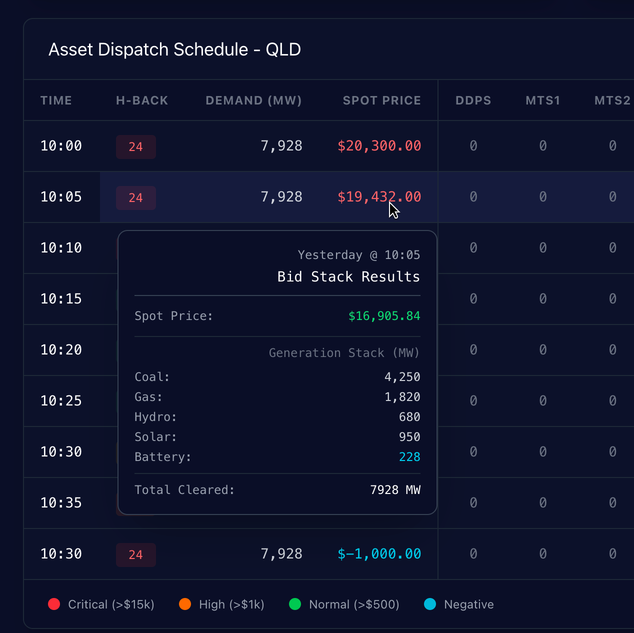Click the MTS2 column header
This screenshot has height=633, width=634.
pos(612,100)
